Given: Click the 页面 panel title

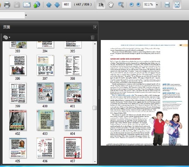Looking at the screenshot, I should tap(7, 27).
